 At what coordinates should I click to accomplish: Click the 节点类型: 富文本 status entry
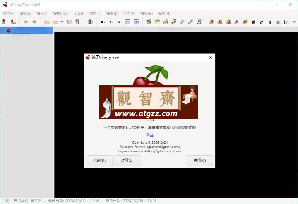pos(28,201)
